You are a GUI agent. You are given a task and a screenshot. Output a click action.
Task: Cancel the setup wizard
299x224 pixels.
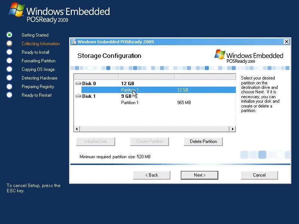pos(259,175)
